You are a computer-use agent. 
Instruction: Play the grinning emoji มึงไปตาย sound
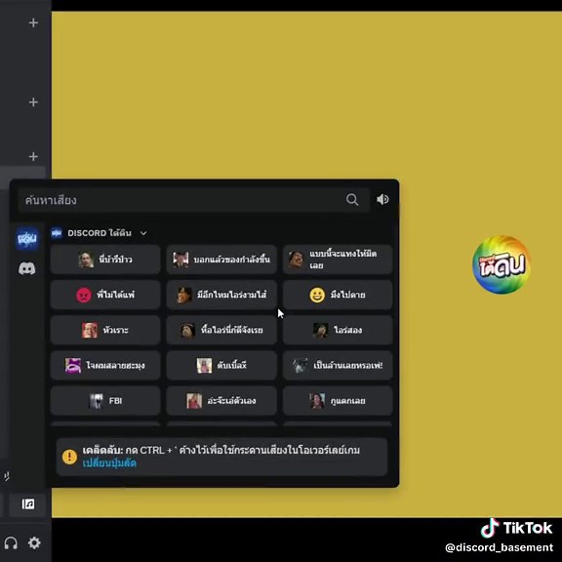[x=338, y=295]
